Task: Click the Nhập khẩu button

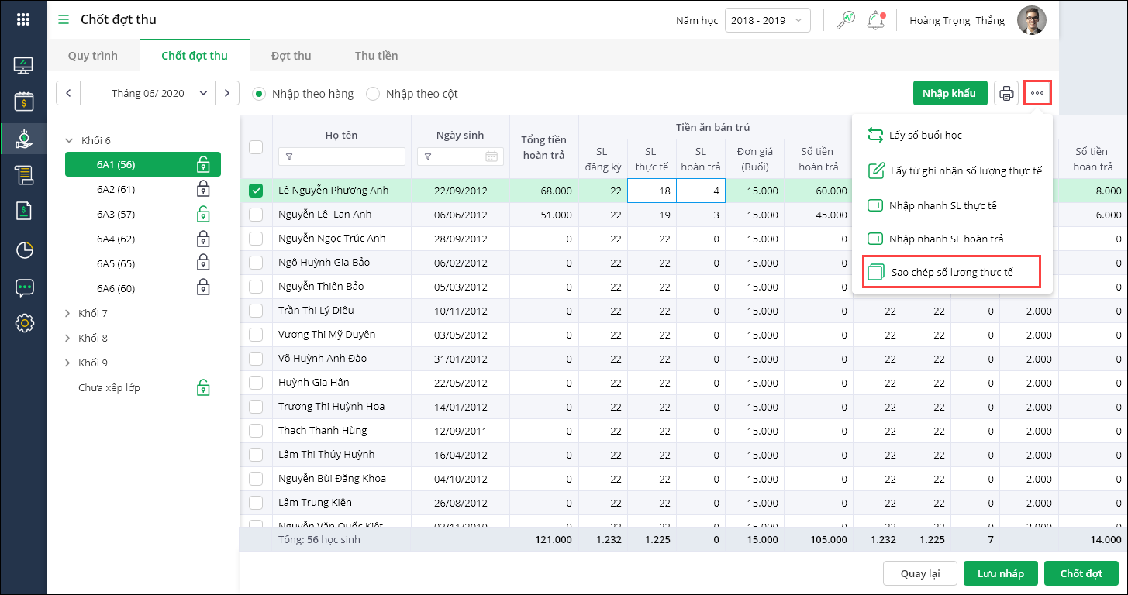Action: coord(949,94)
